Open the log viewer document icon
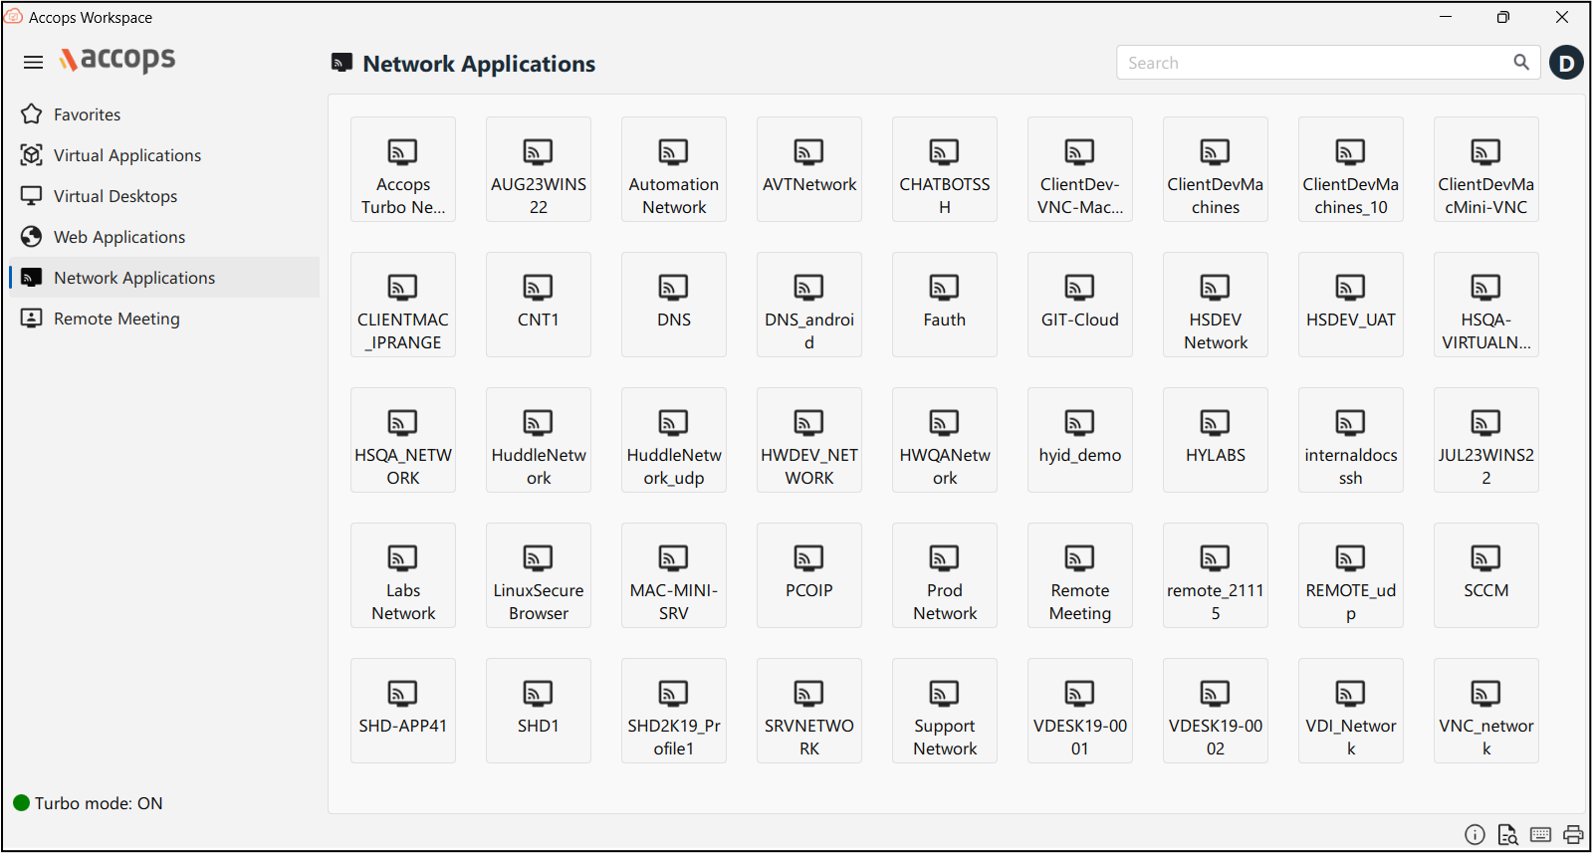 click(1507, 834)
